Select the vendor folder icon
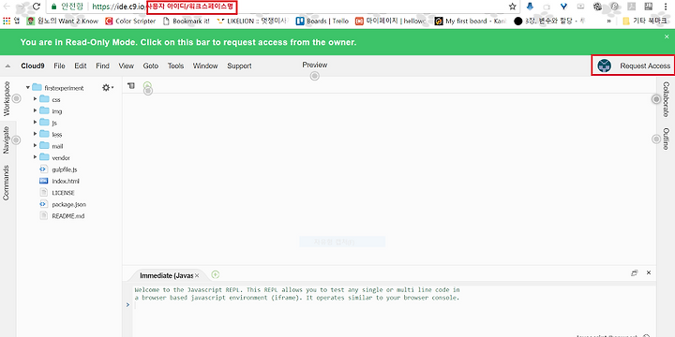Viewport: 675px width, 337px height. [x=44, y=157]
